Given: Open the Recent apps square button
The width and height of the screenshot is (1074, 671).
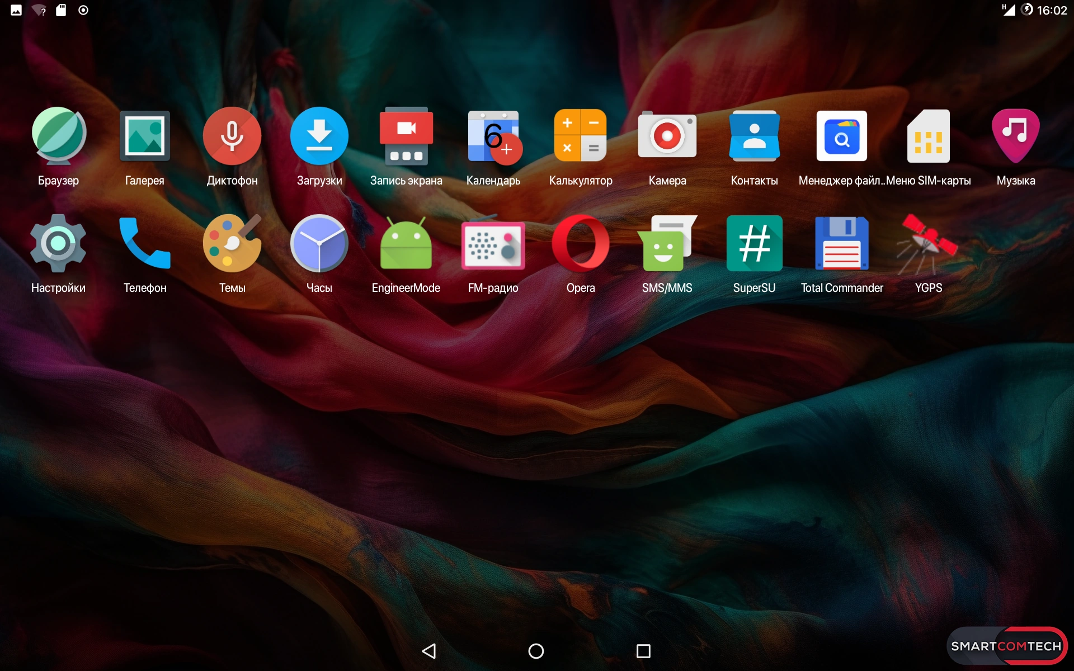Looking at the screenshot, I should [643, 651].
